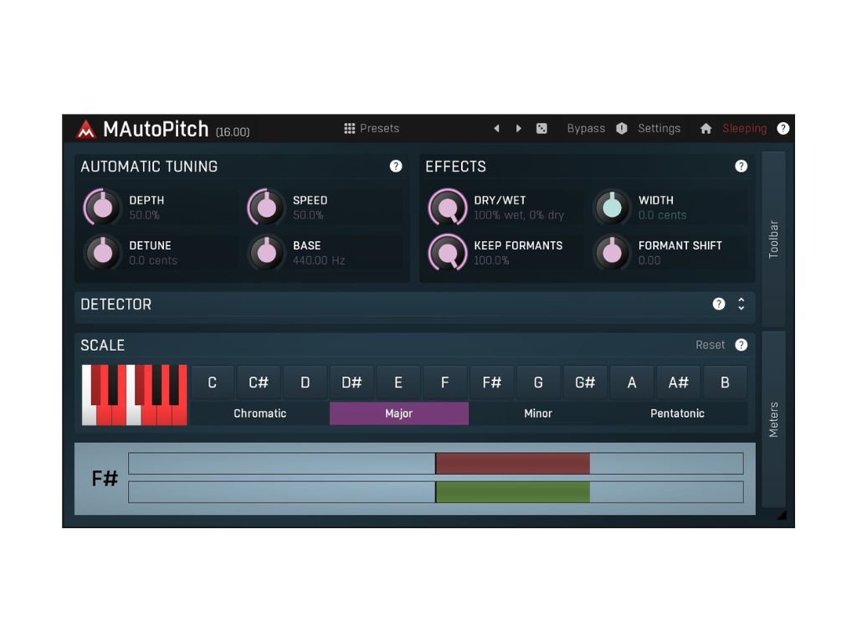Image resolution: width=857 pixels, height=642 pixels.
Task: Click the mini piano keyboard graphic
Action: click(135, 395)
